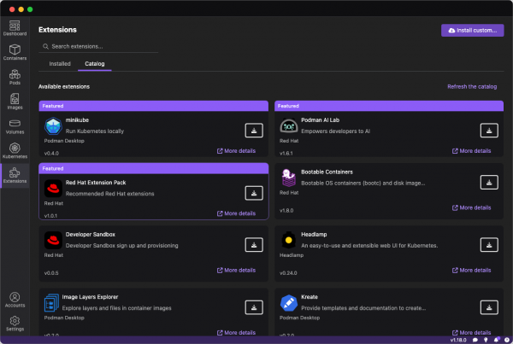
Task: Open Containers in the sidebar
Action: coord(14,53)
